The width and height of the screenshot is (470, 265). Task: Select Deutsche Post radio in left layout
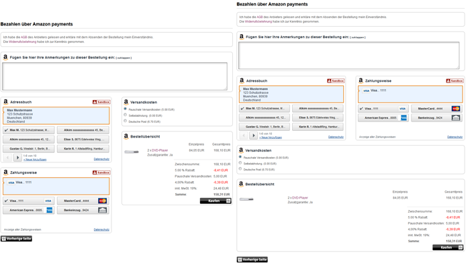click(126, 121)
